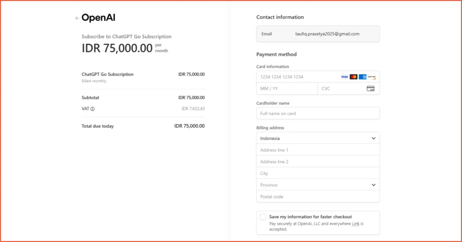Focus the card number field
This screenshot has width=462, height=242.
(298, 77)
